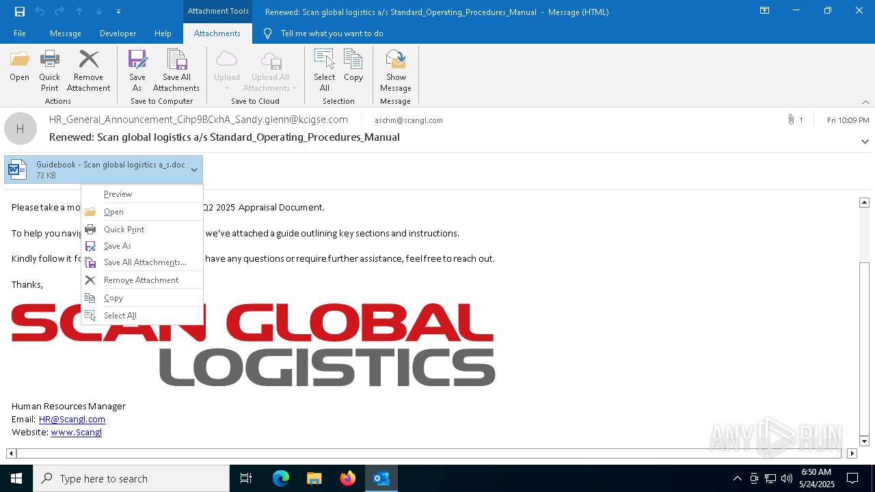The image size is (875, 492).
Task: Select Quick Print in the context menu
Action: (x=142, y=230)
